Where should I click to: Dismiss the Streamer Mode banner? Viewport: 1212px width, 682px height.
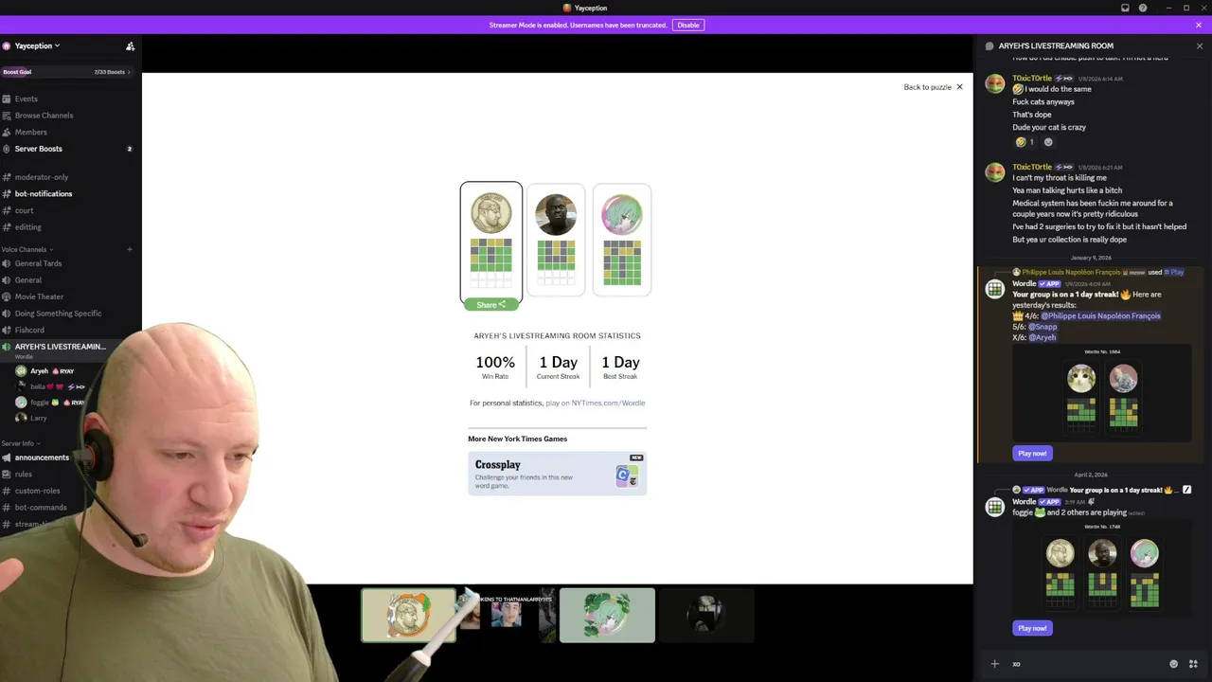click(1199, 25)
